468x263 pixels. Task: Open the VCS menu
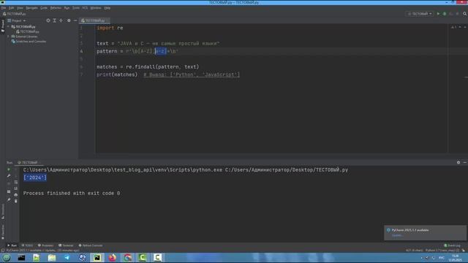click(x=85, y=8)
